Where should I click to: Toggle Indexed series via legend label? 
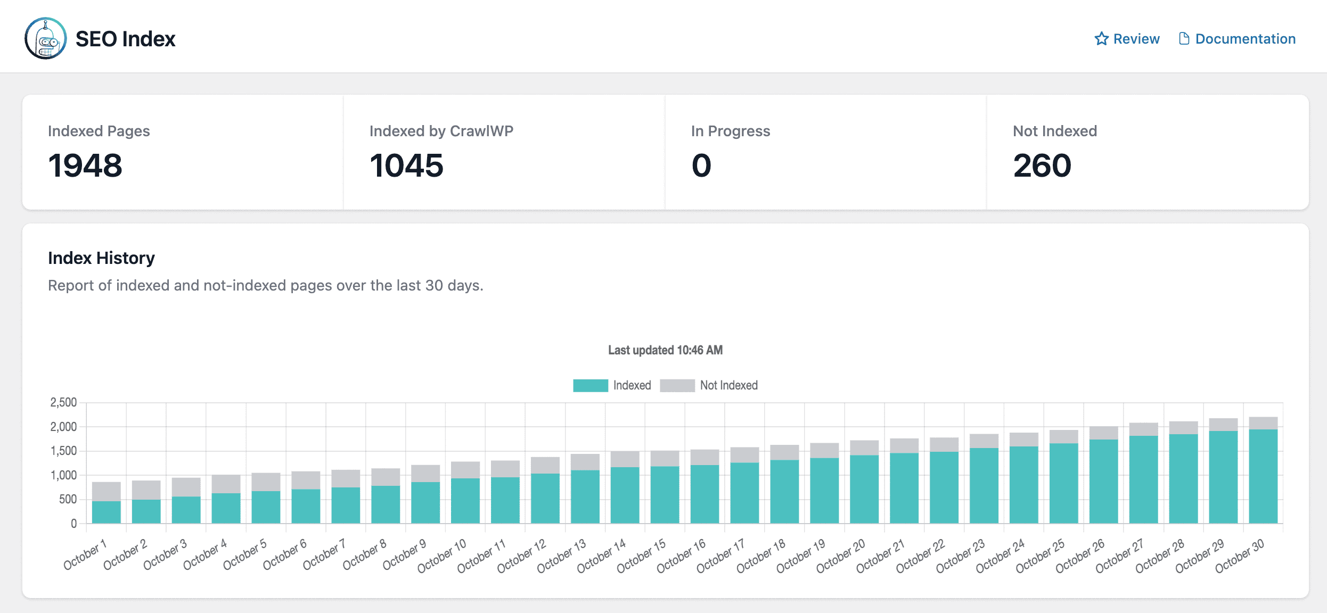632,385
